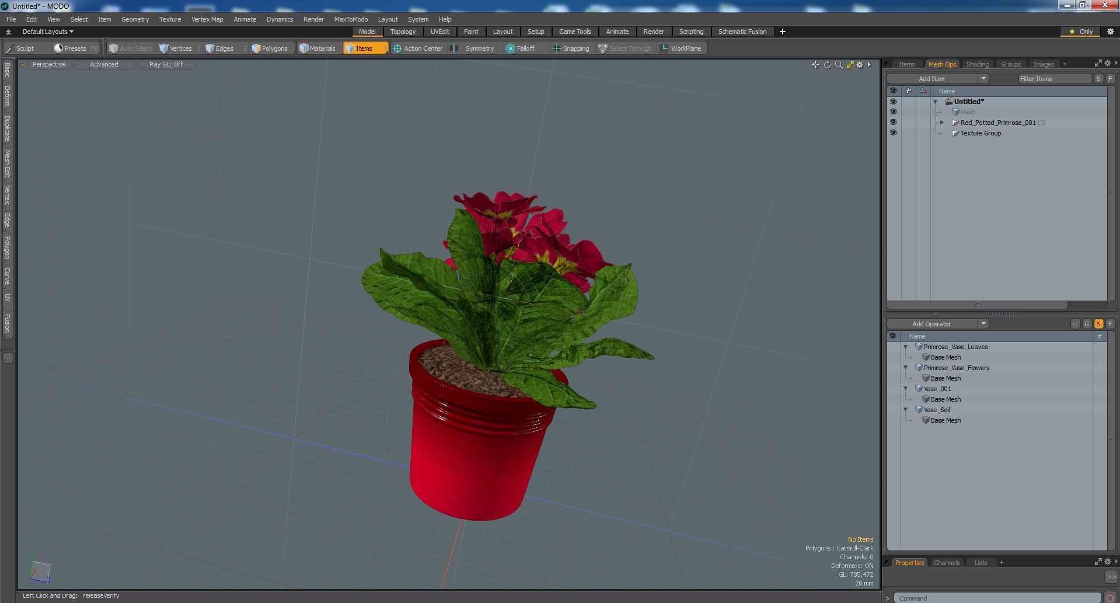
Task: Click the record button beside Command field
Action: [1110, 598]
